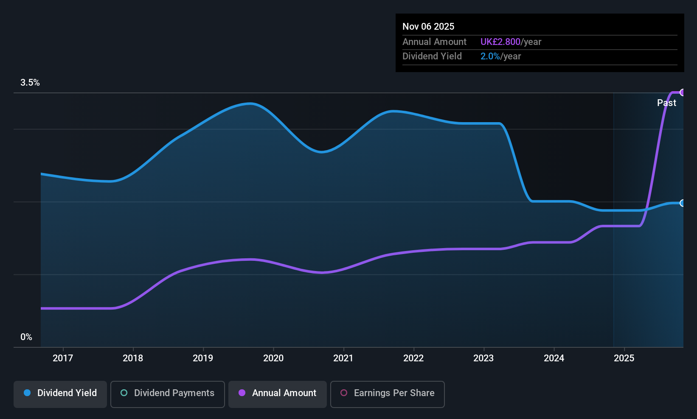Image resolution: width=697 pixels, height=419 pixels.
Task: Click the 3.5% y-axis label
Action: point(30,83)
